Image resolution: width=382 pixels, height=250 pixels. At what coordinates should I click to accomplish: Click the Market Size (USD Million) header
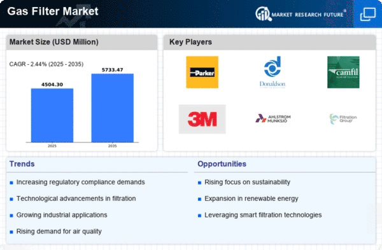(54, 42)
